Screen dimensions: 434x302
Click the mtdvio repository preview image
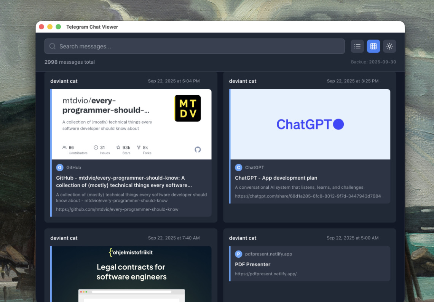pyautogui.click(x=131, y=124)
